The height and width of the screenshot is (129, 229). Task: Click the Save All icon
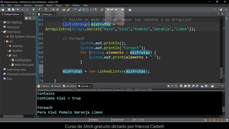(13, 10)
